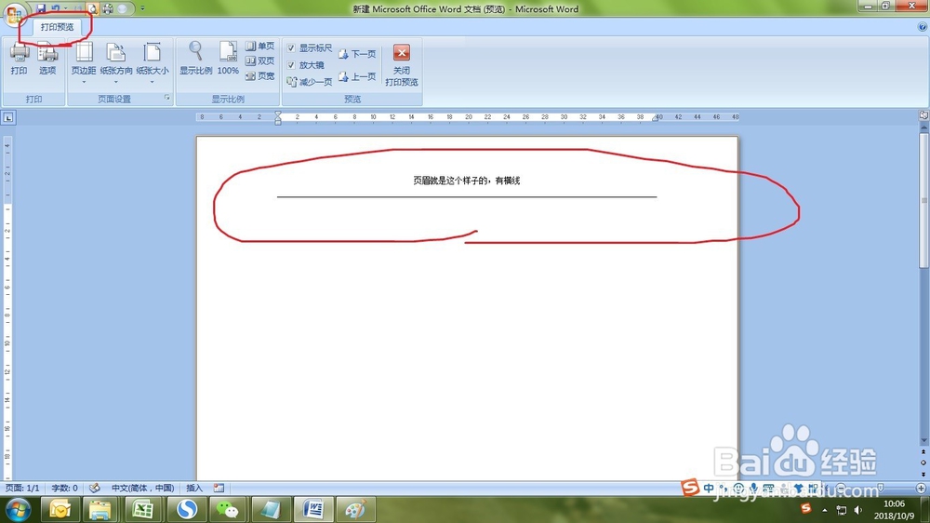Click the vertical scrollbar down arrow
930x523 pixels.
pyautogui.click(x=923, y=440)
